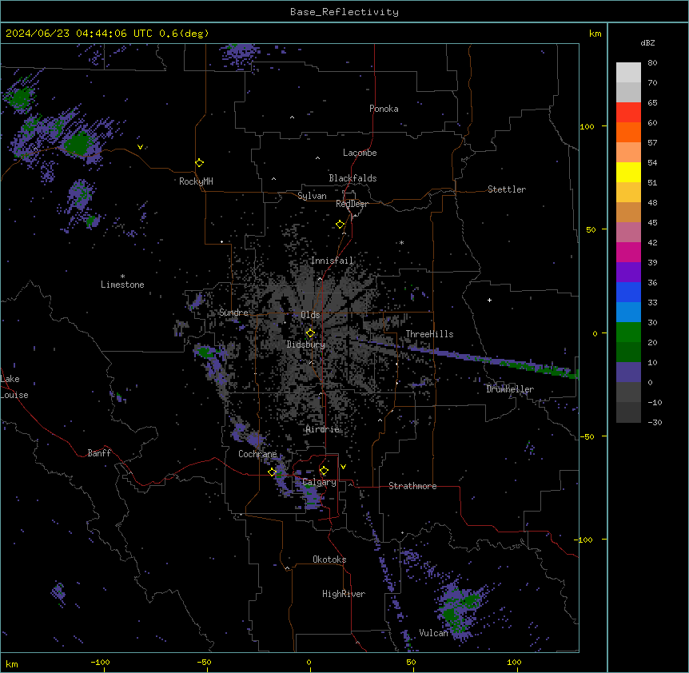Select the Calgary city label

(319, 482)
